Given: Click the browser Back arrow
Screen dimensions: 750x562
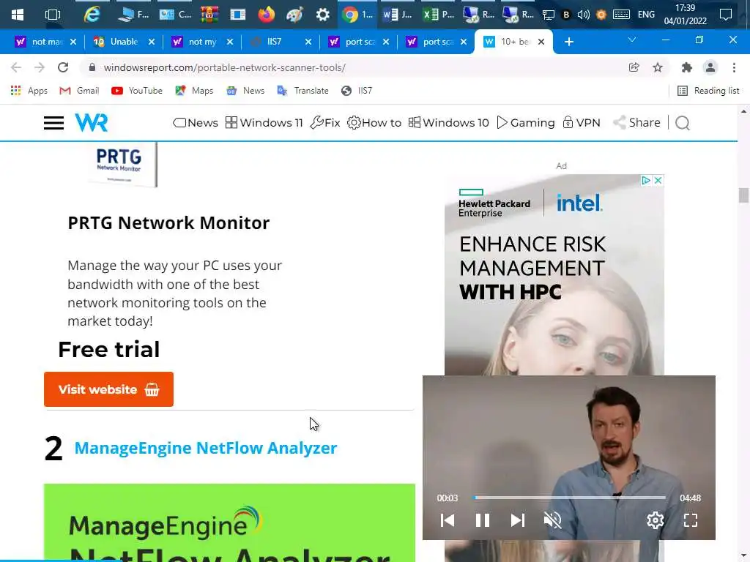Looking at the screenshot, I should pyautogui.click(x=16, y=67).
